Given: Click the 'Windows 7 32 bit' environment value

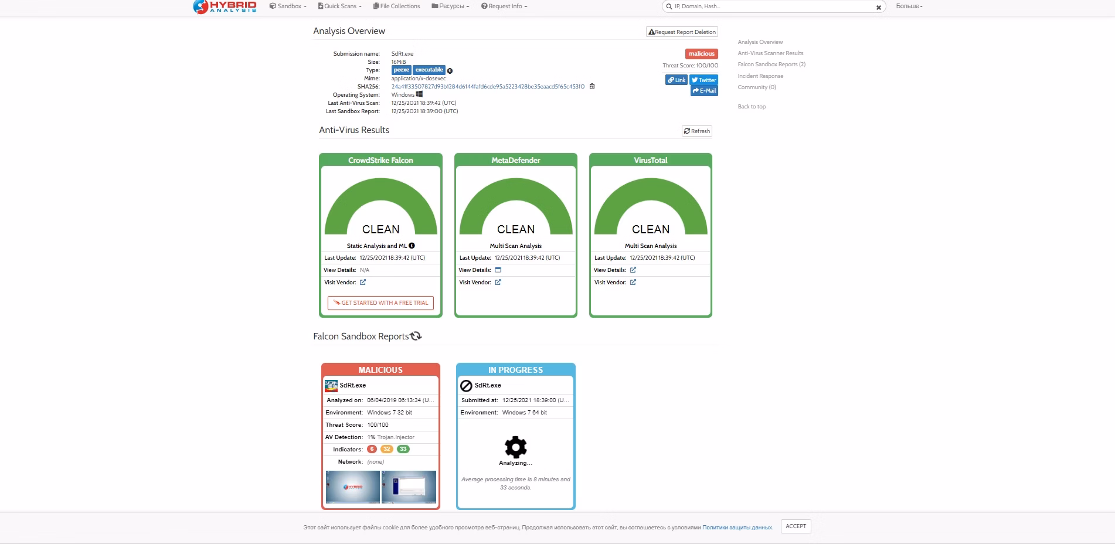Looking at the screenshot, I should click(390, 413).
